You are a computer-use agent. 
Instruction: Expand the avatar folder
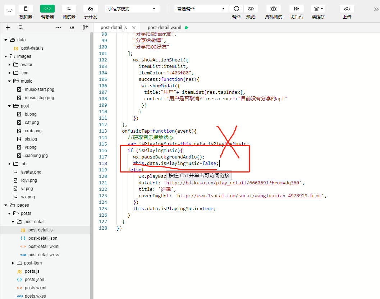[x=9, y=65]
